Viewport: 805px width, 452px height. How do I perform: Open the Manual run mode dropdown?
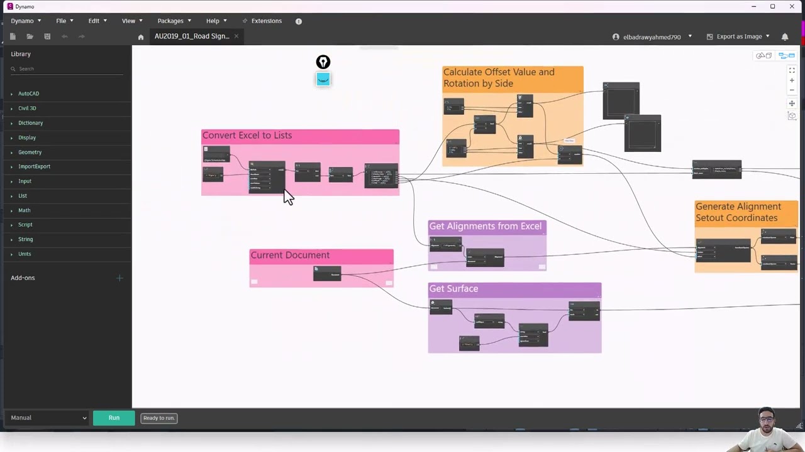[48, 417]
